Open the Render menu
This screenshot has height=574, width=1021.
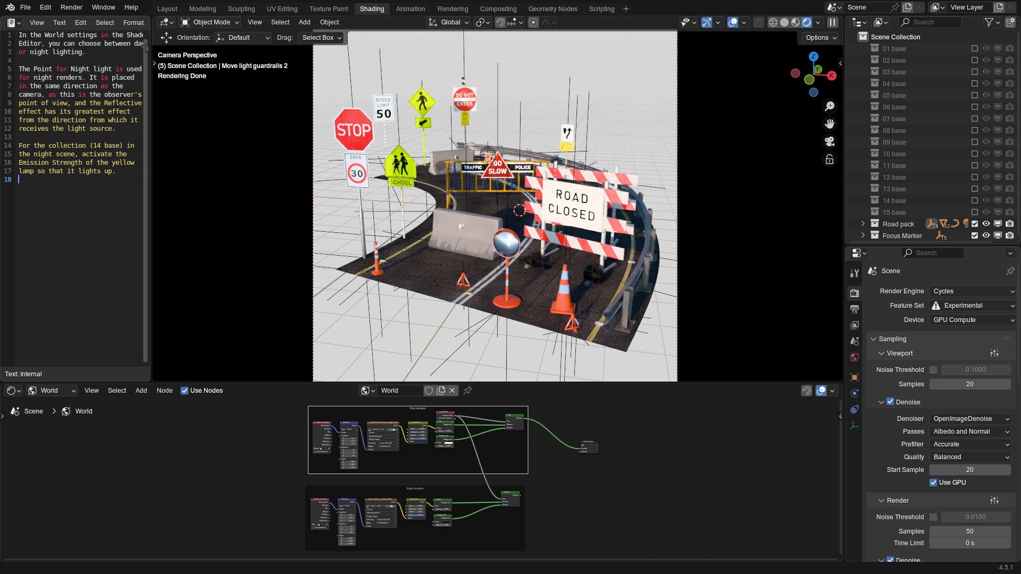(x=71, y=7)
